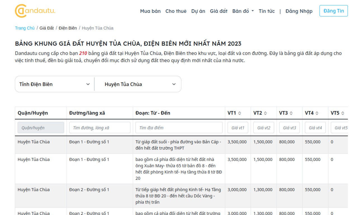Sort by VT5 column icon
Image resolution: width=358 pixels, height=215 pixels.
coord(343,113)
